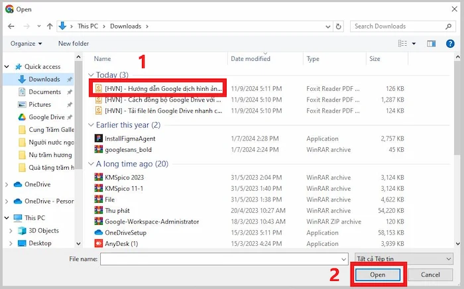Open the Người nước ngo folder
This screenshot has height=289, width=464.
(51, 143)
